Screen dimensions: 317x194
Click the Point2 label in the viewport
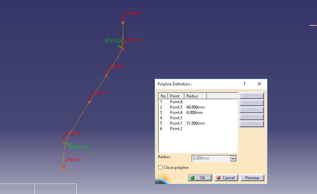pyautogui.click(x=74, y=133)
